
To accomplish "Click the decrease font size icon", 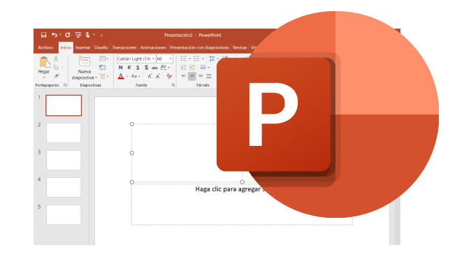I will (x=158, y=76).
